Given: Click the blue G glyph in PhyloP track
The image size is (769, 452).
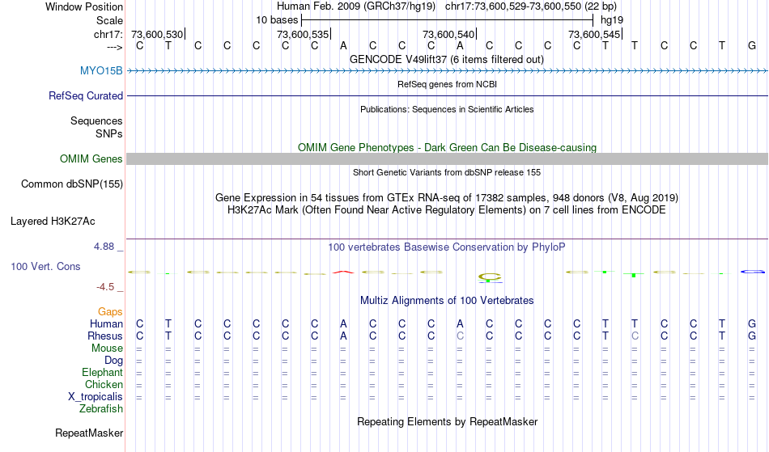Looking at the screenshot, I should coord(752,272).
